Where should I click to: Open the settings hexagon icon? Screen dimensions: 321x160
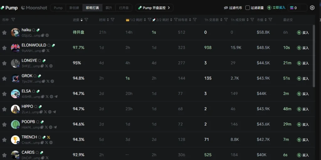312,8
